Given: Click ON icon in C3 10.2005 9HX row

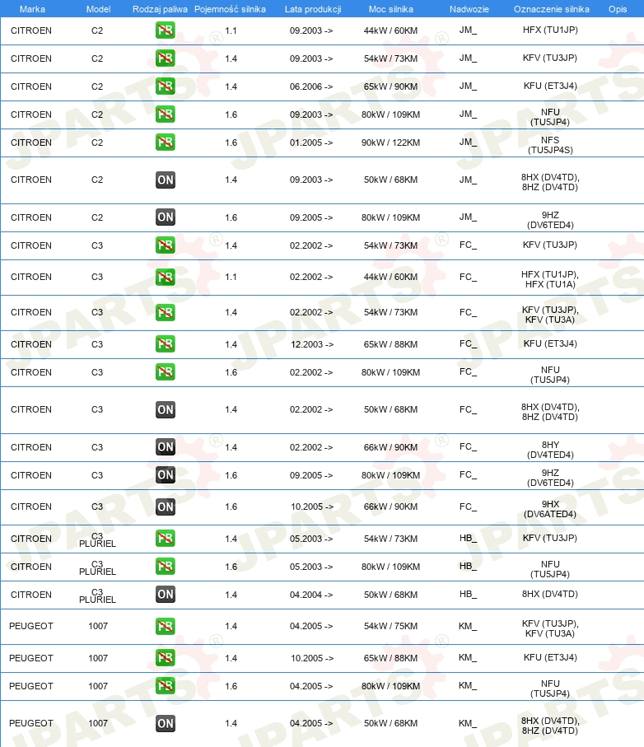Looking at the screenshot, I should (166, 507).
